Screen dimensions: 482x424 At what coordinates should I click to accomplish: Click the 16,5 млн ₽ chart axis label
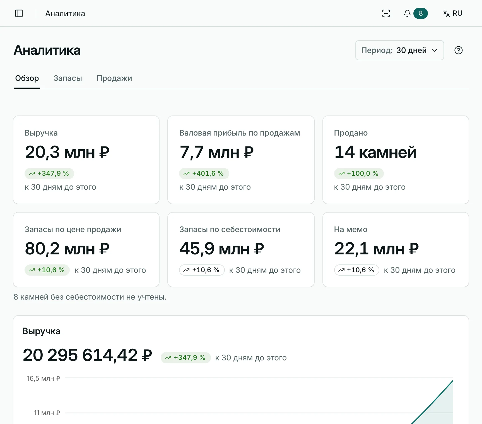pyautogui.click(x=44, y=379)
